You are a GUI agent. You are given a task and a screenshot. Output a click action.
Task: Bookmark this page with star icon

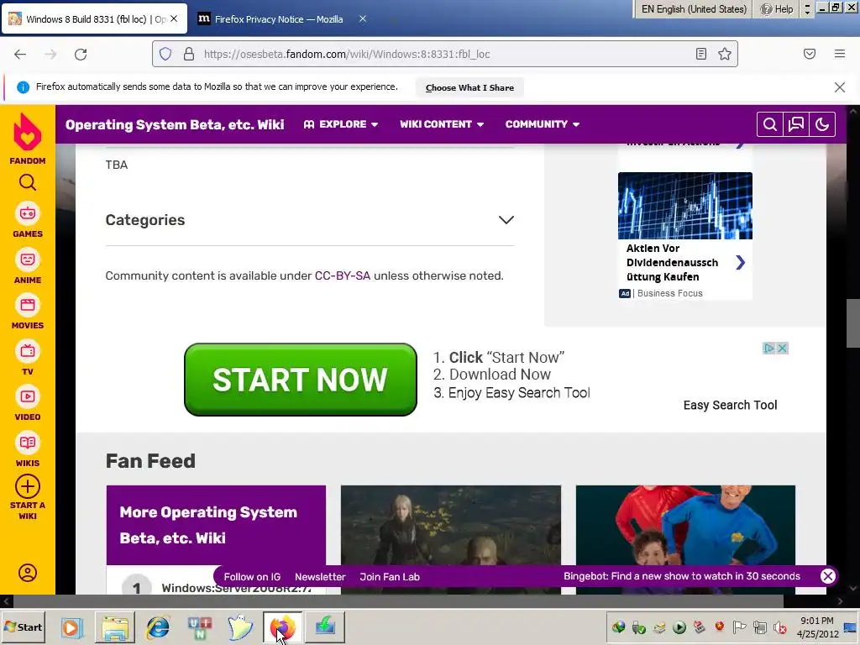pos(725,54)
